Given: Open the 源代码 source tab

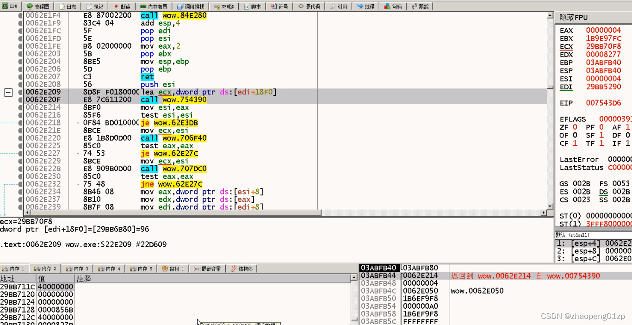Looking at the screenshot, I should [309, 6].
